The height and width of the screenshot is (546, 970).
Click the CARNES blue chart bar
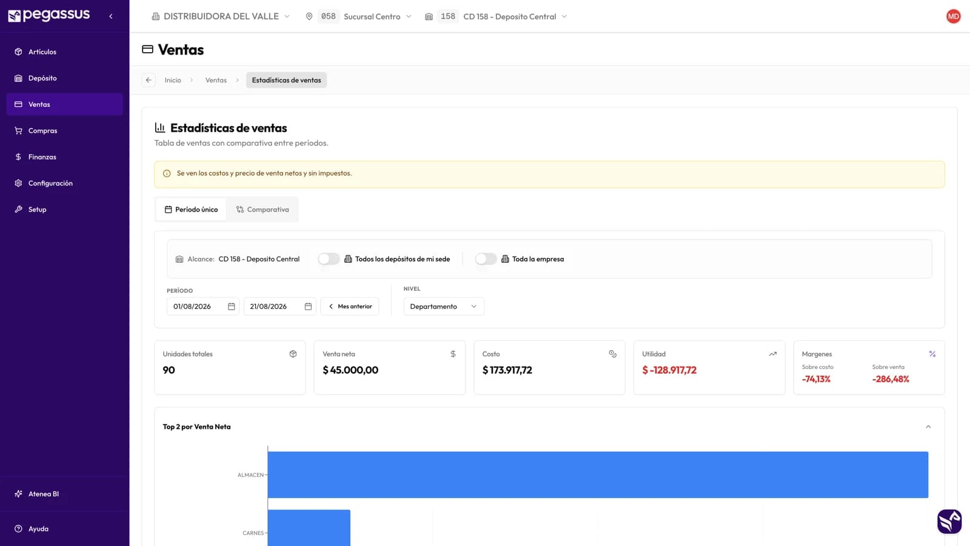coord(309,528)
